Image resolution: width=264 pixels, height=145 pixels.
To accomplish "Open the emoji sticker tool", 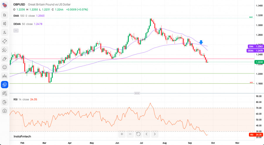I will point(4,67).
